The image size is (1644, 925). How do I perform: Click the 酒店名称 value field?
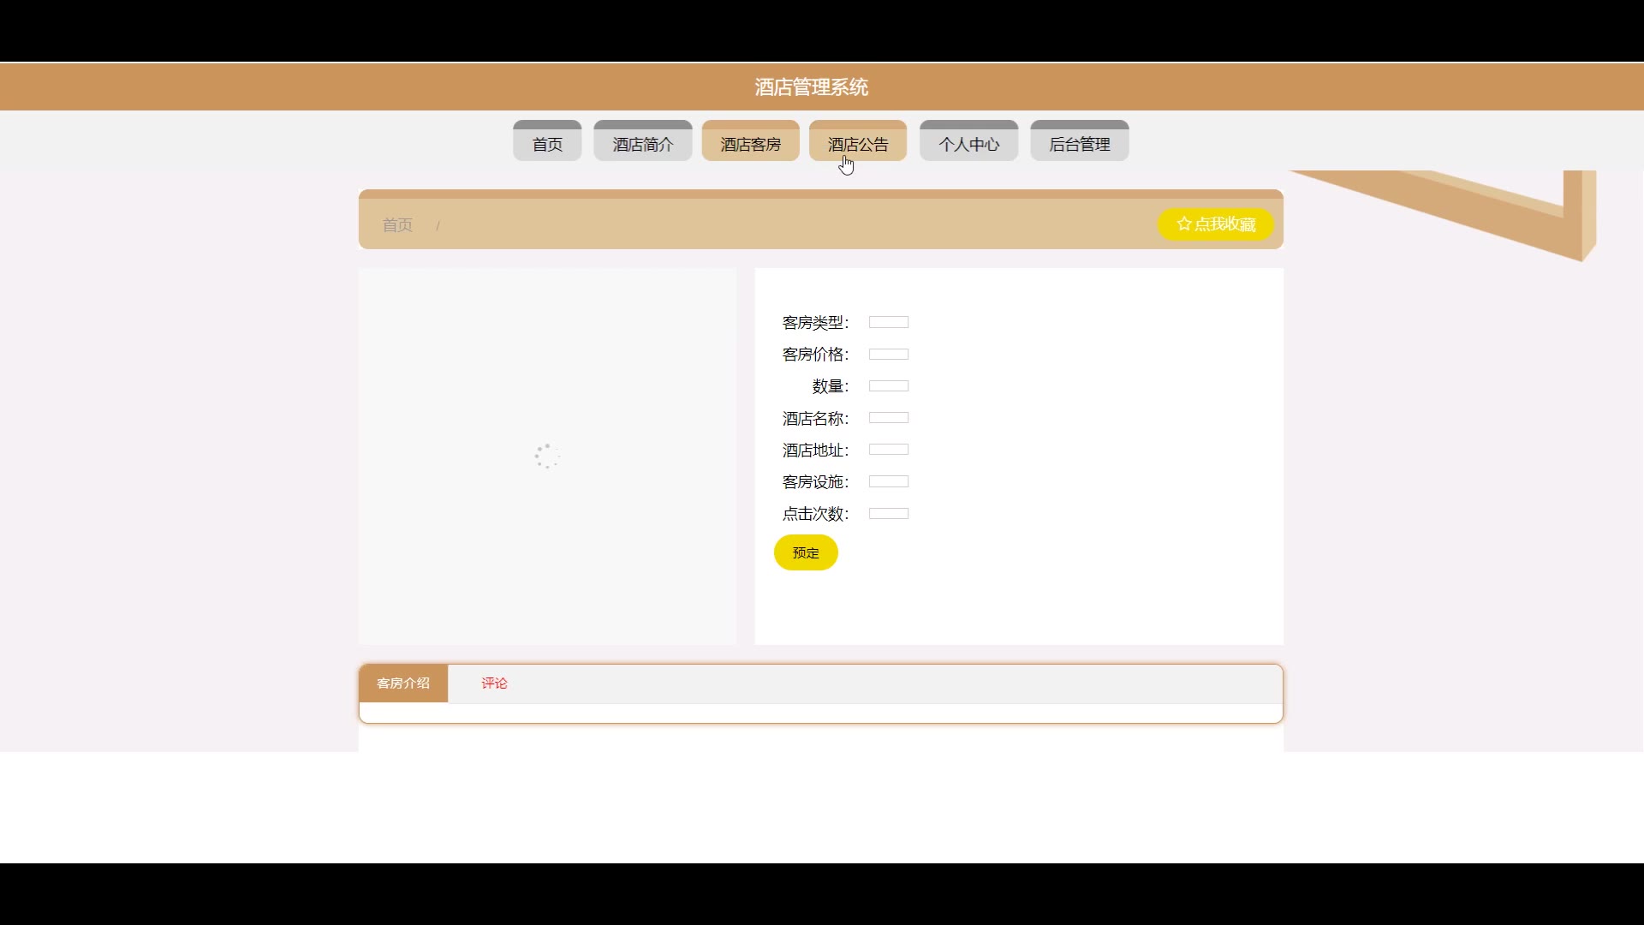coord(888,418)
